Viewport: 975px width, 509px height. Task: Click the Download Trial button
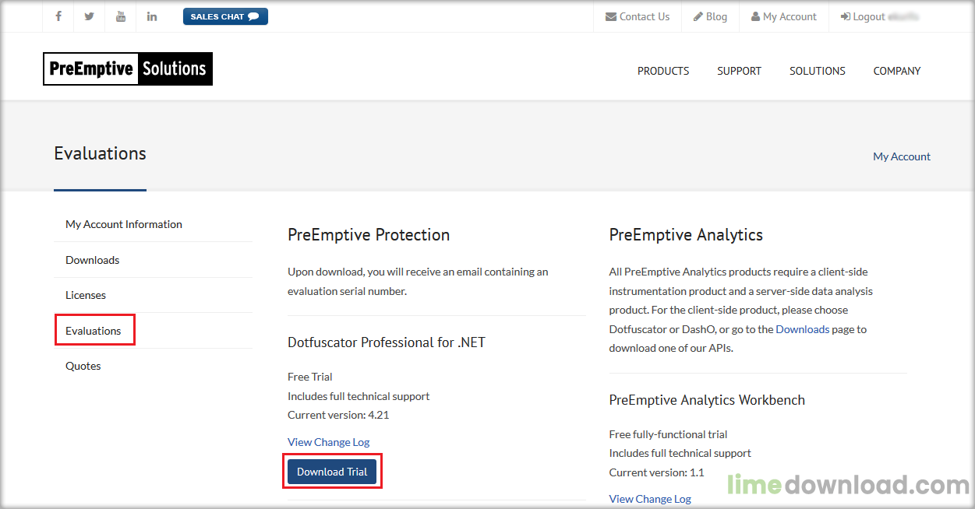click(x=332, y=472)
